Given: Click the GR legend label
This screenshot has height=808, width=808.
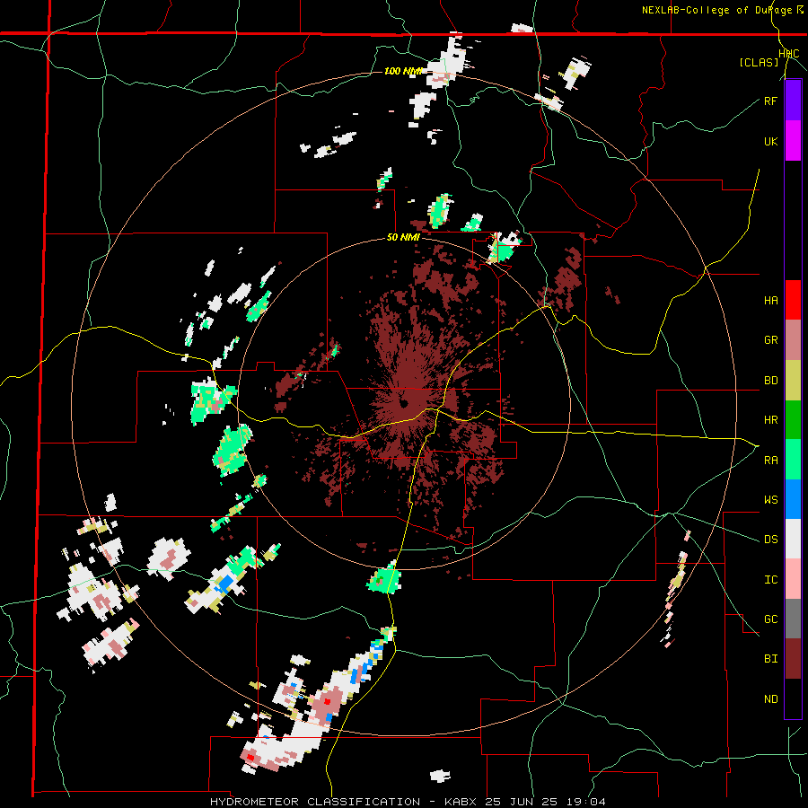Looking at the screenshot, I should 770,340.
